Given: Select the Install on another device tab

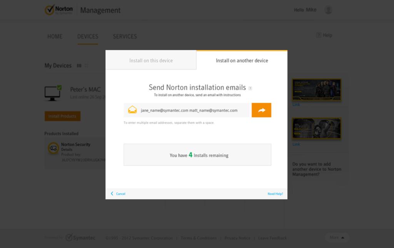Looking at the screenshot, I should pos(242,60).
